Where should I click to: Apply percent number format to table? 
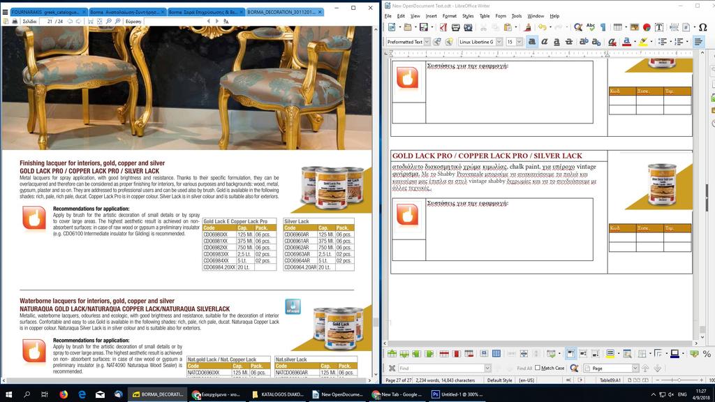point(707,354)
